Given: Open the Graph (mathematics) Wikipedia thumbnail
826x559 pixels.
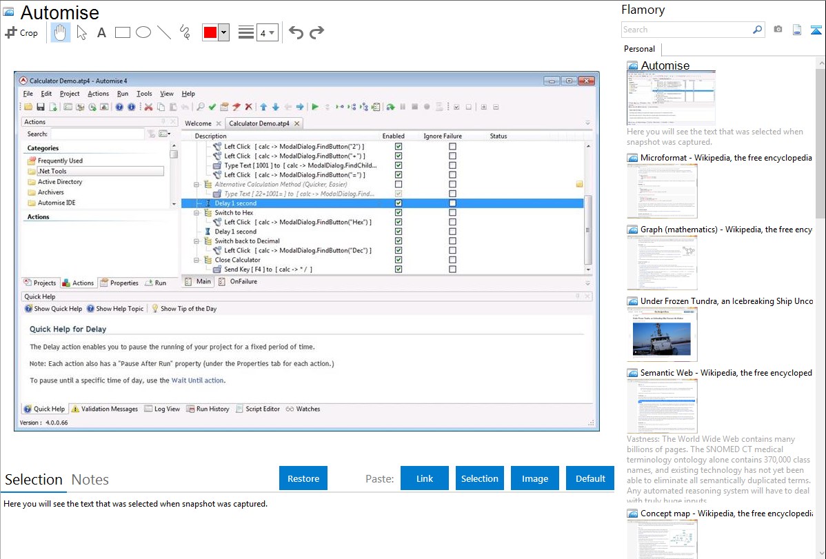Looking at the screenshot, I should pyautogui.click(x=662, y=263).
